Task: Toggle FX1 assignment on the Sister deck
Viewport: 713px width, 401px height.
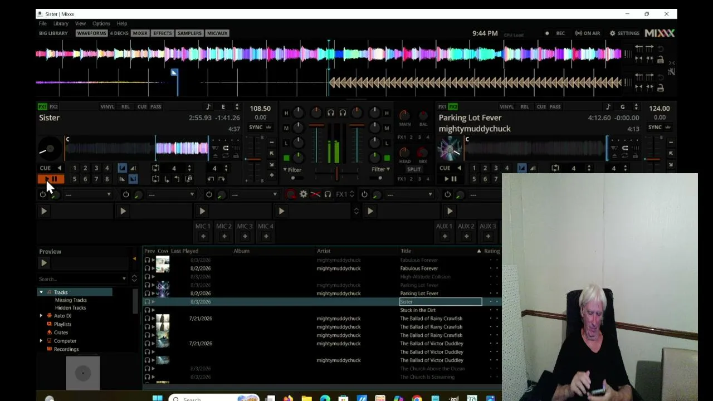Action: click(x=42, y=106)
